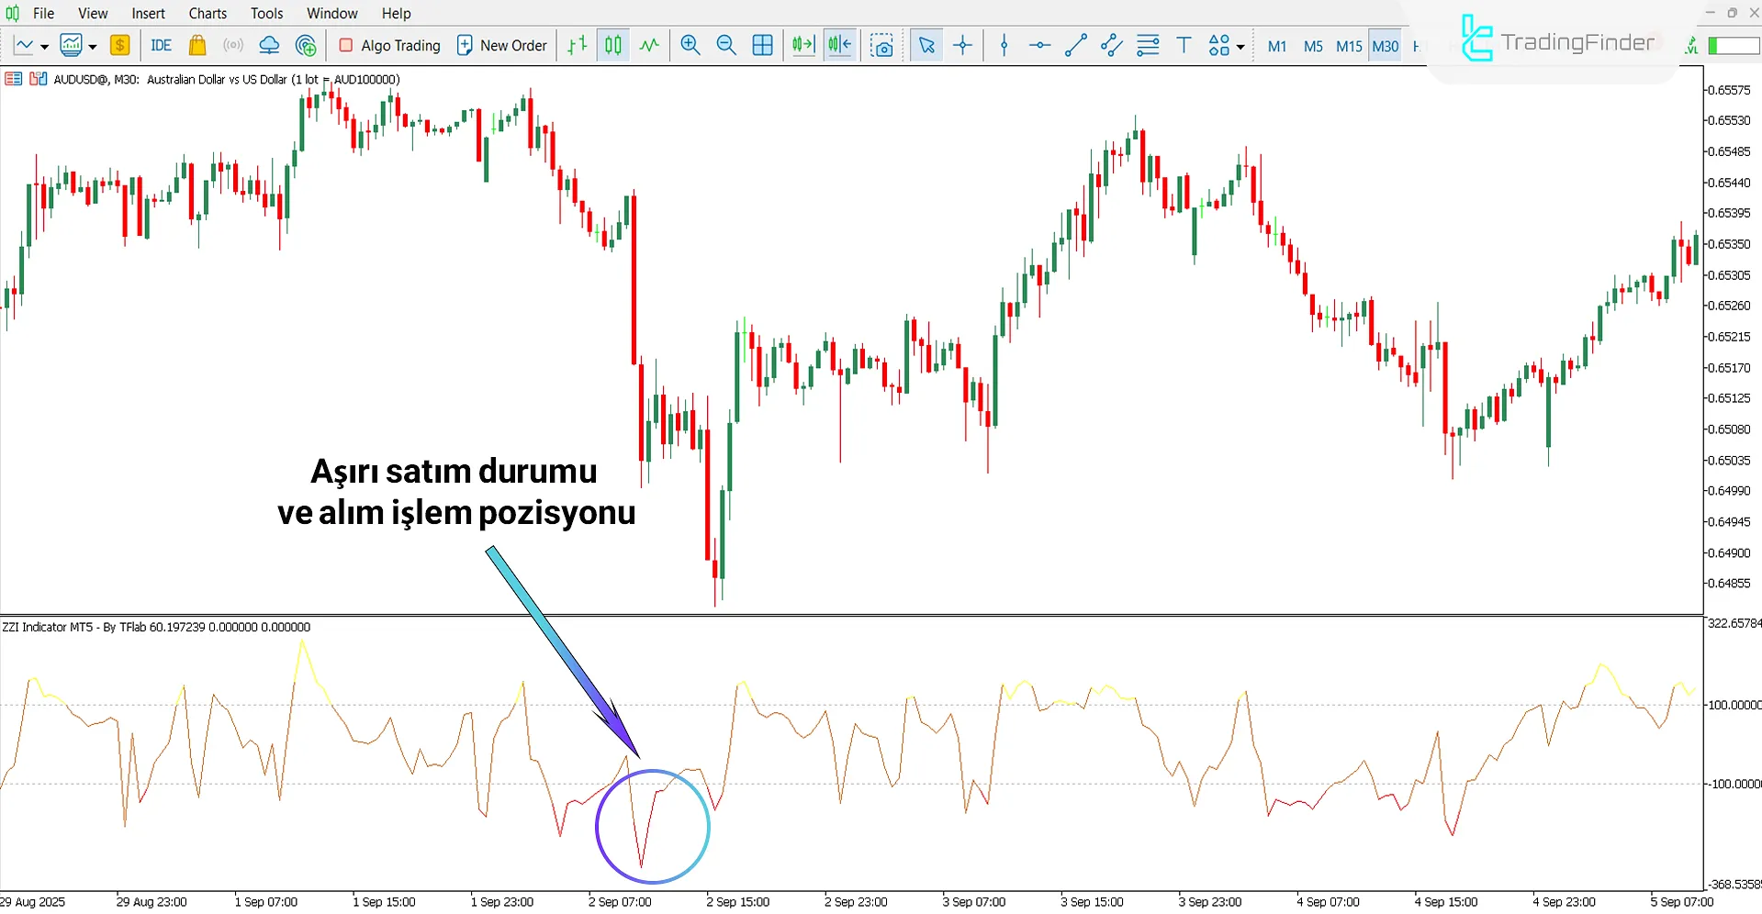Viewport: 1762px width, 914px height.
Task: Toggle chart auto-scroll to latest bar
Action: coord(803,45)
